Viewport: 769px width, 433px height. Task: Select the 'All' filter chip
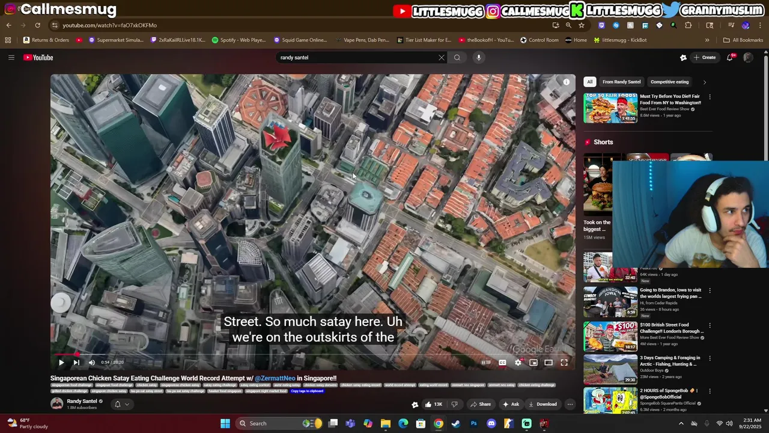(590, 82)
